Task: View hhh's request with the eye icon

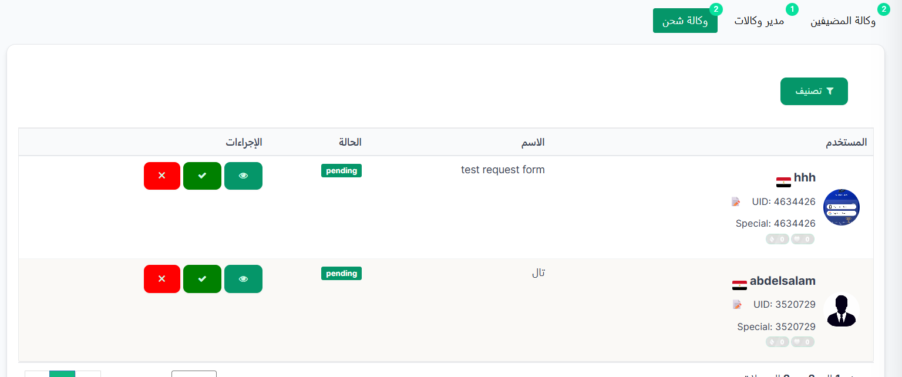Action: (243, 176)
